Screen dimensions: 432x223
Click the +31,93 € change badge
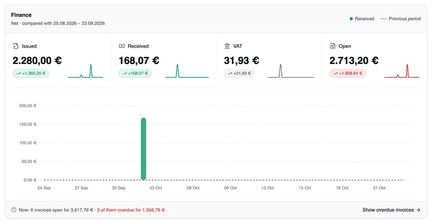click(x=239, y=73)
